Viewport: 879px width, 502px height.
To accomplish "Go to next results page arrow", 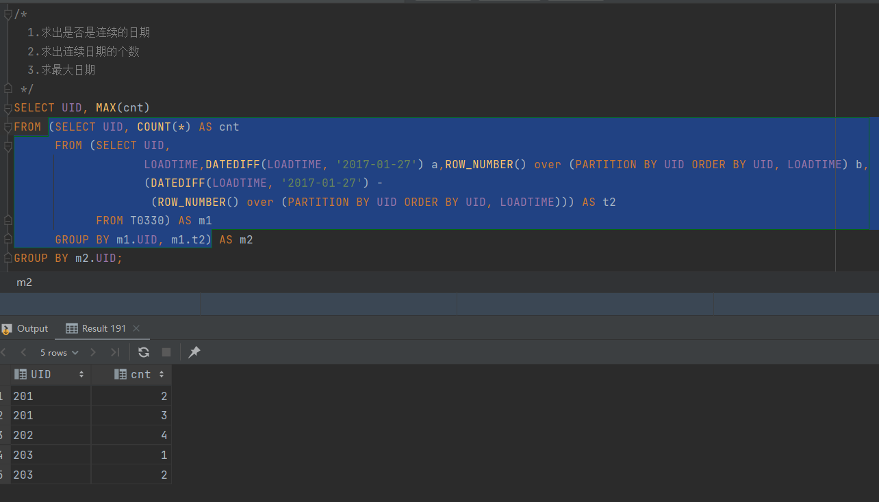I will tap(93, 352).
